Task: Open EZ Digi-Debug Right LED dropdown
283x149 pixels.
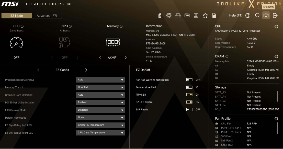Action: (100, 133)
